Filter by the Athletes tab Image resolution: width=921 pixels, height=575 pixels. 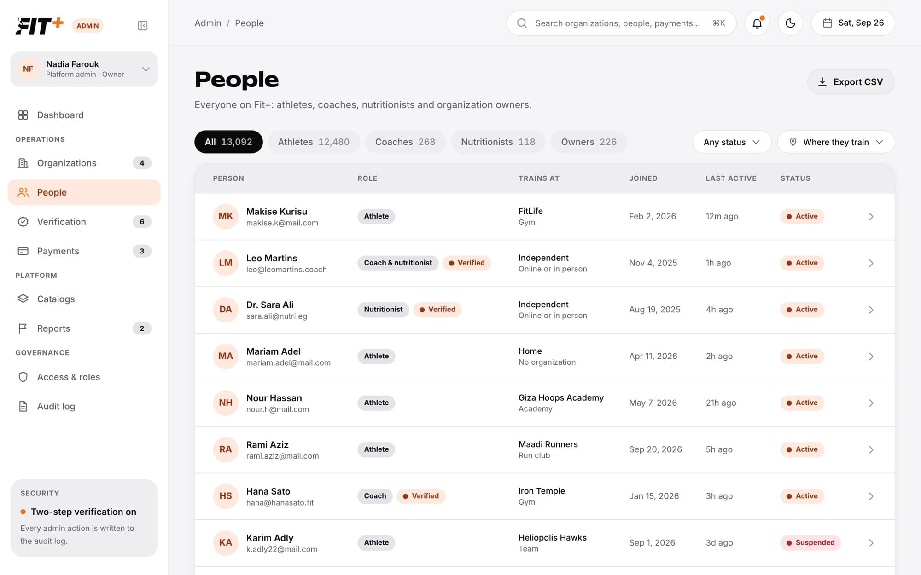coord(314,142)
